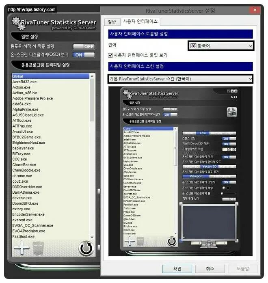The image size is (268, 283).
Task: Select aida64.exe in profile list
Action: [x=50, y=104]
